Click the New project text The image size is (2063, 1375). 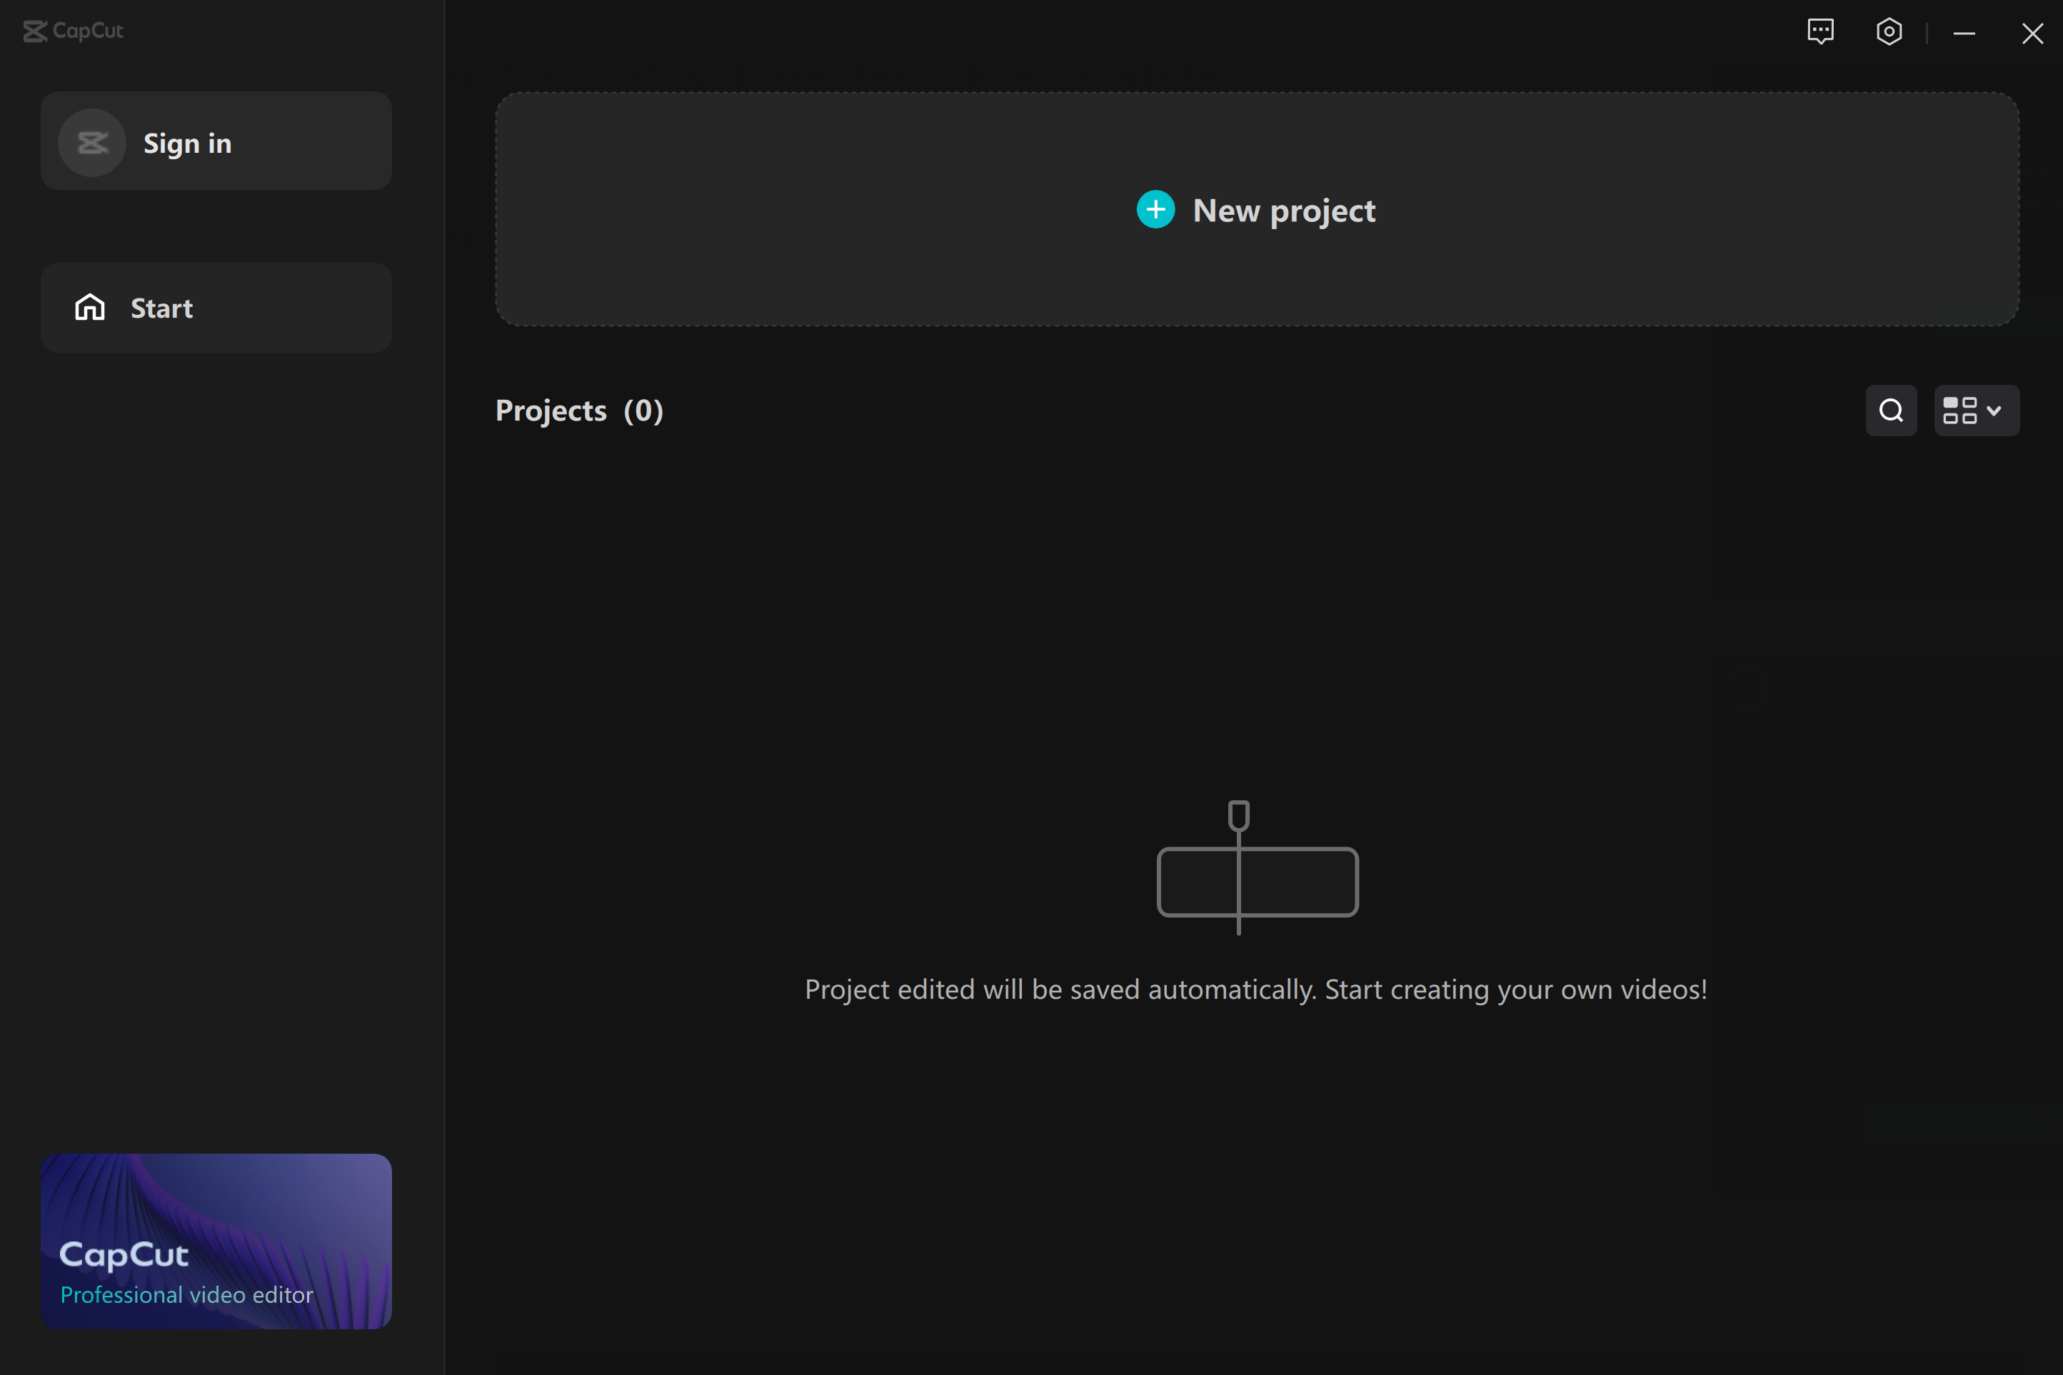[x=1284, y=211]
